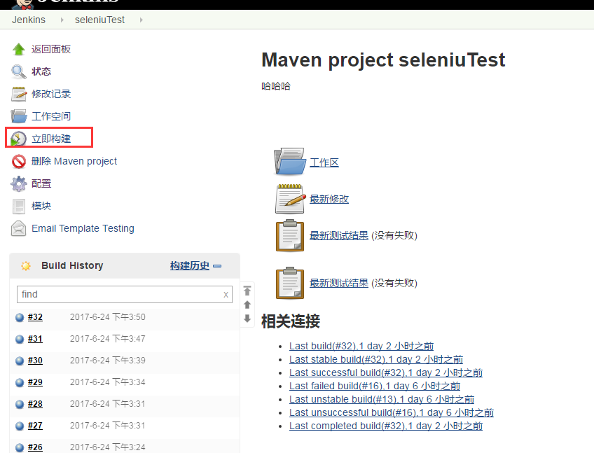The image size is (594, 453).
Task: Jump to top of build history with the top arrow
Action: pos(247,291)
